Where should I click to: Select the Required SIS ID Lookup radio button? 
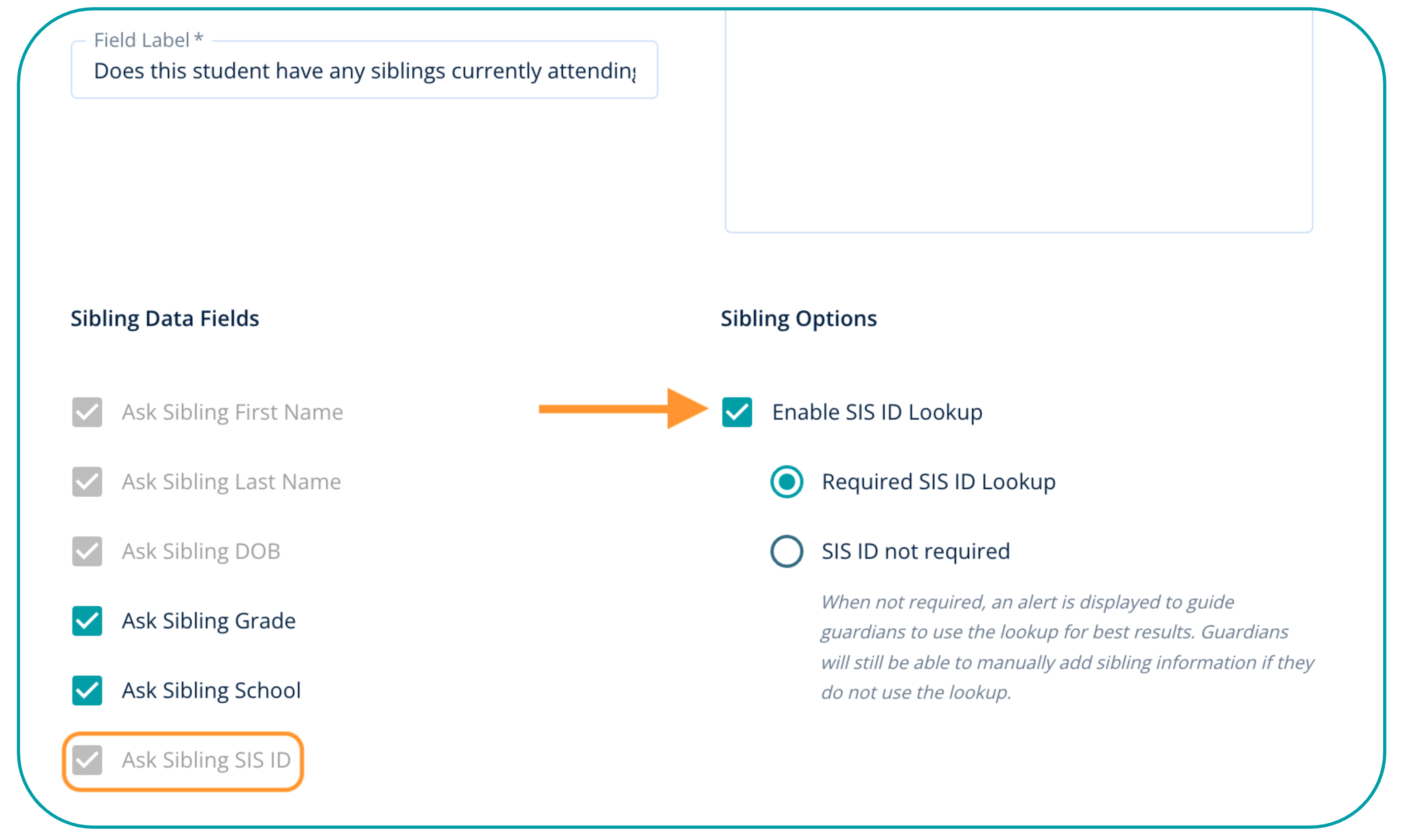786,482
